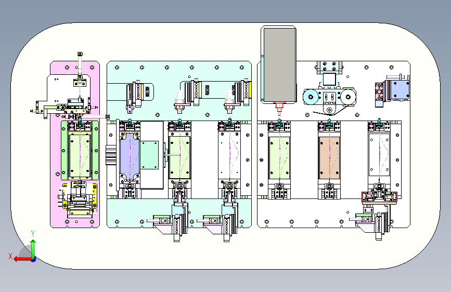451x292 pixels.
Task: Click the red X axis arrow of the triad
Action: (22, 259)
